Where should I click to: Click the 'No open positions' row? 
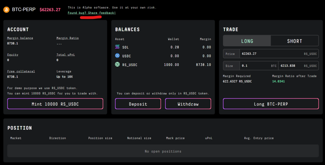pyautogui.click(x=163, y=151)
